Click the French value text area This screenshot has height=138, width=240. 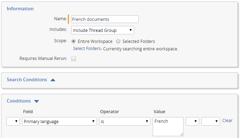(x=168, y=127)
